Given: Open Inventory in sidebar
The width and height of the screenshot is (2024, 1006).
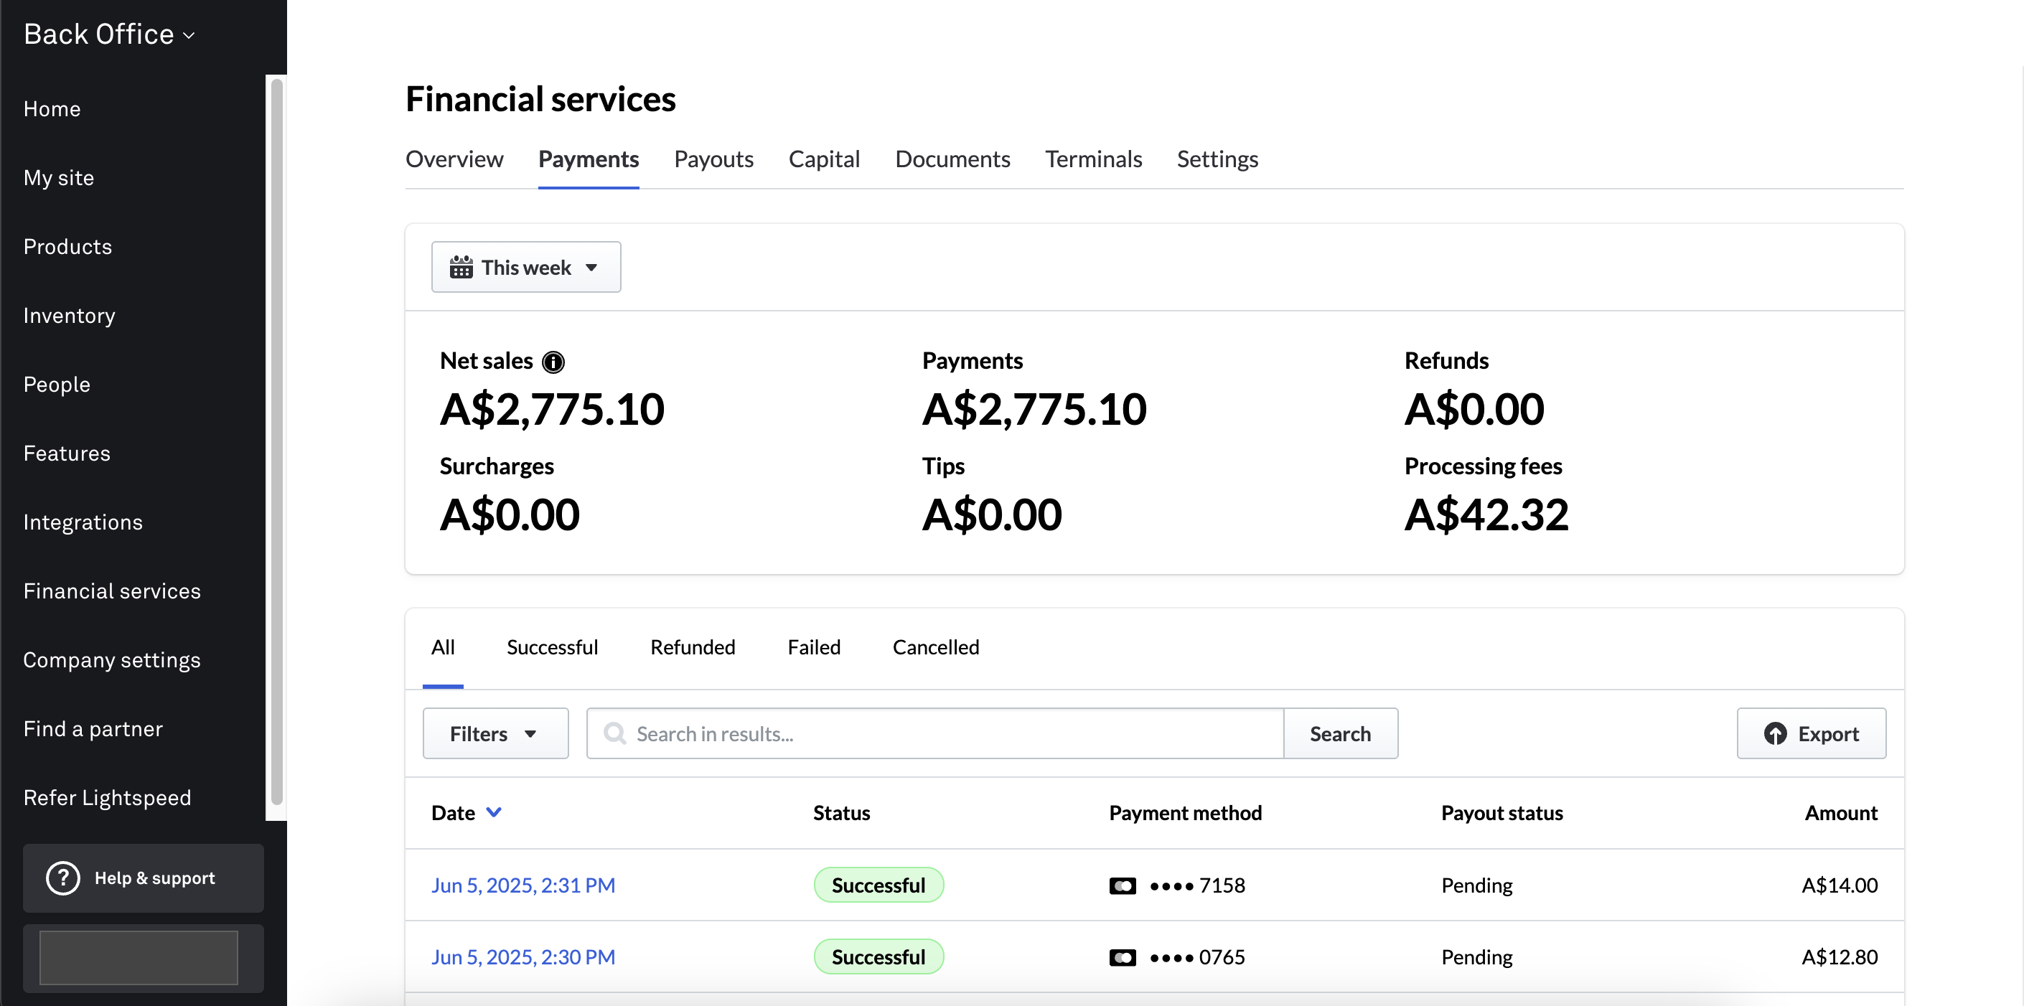Looking at the screenshot, I should click(x=69, y=316).
